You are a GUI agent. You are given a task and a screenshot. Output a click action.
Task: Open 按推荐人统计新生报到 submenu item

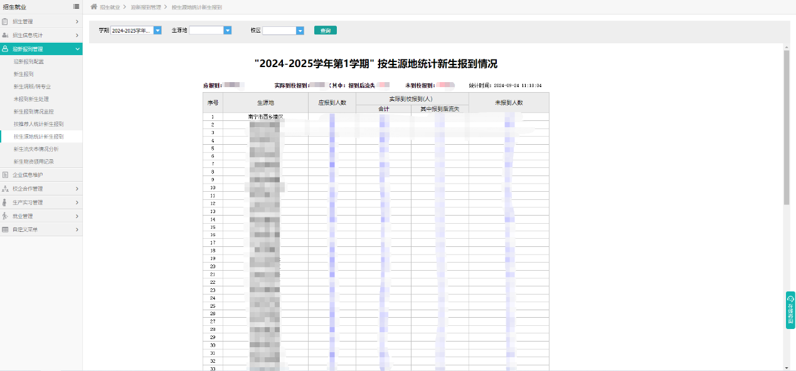click(39, 124)
